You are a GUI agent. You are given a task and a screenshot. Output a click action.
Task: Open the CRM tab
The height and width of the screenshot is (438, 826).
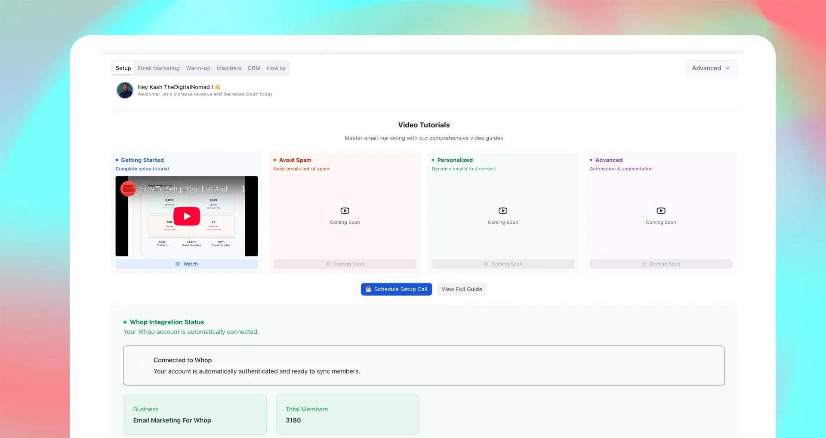coord(254,68)
